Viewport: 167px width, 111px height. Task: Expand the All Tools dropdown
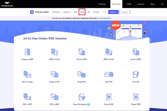56,12
